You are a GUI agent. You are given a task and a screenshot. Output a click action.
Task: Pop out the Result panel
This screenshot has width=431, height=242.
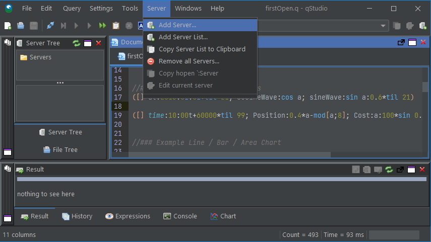tap(400, 170)
